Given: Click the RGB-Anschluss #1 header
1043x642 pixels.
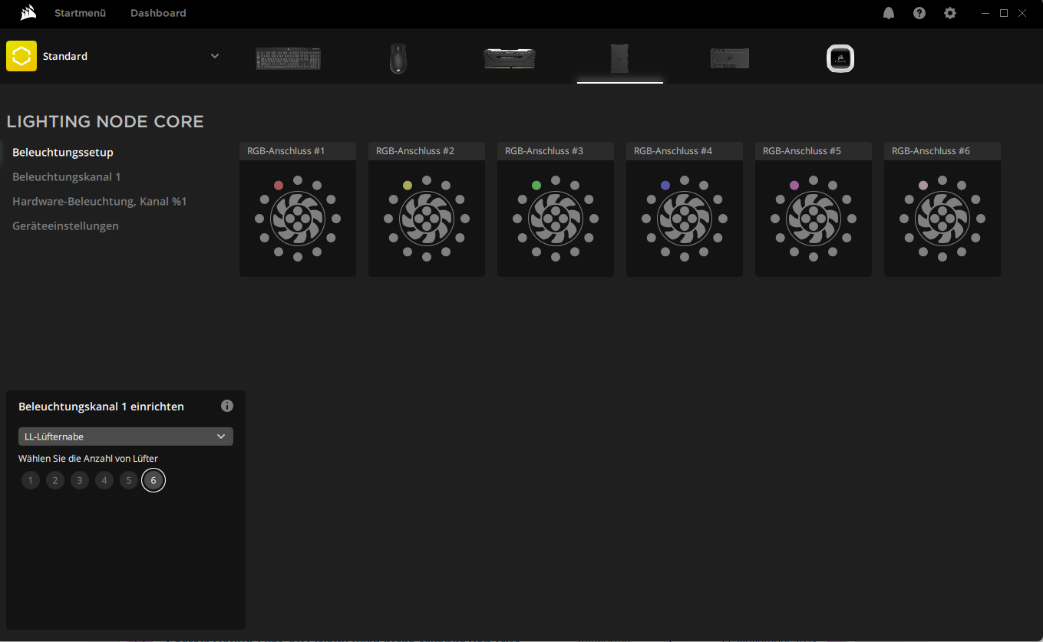Looking at the screenshot, I should (x=298, y=151).
